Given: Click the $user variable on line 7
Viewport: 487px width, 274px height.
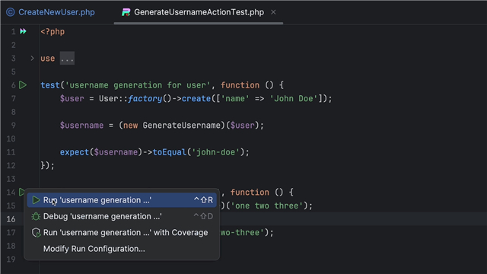Looking at the screenshot, I should (72, 99).
